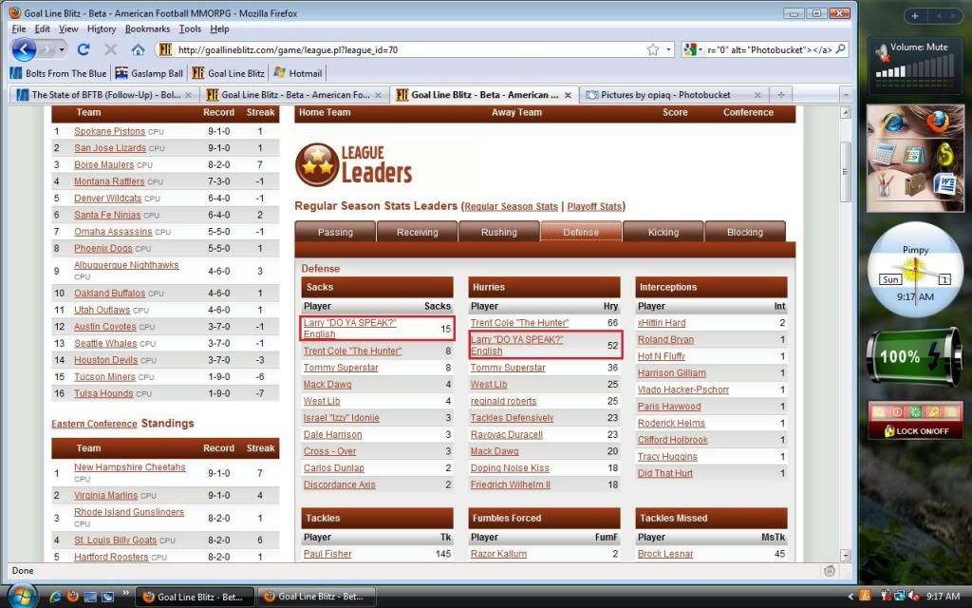
Task: Click the Windows Start orb
Action: tap(20, 596)
